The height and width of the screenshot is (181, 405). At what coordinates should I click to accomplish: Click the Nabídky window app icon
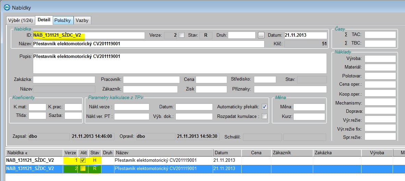pyautogui.click(x=6, y=7)
